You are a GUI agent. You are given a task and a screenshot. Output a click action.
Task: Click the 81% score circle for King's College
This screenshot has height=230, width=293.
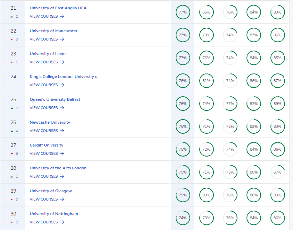206,81
